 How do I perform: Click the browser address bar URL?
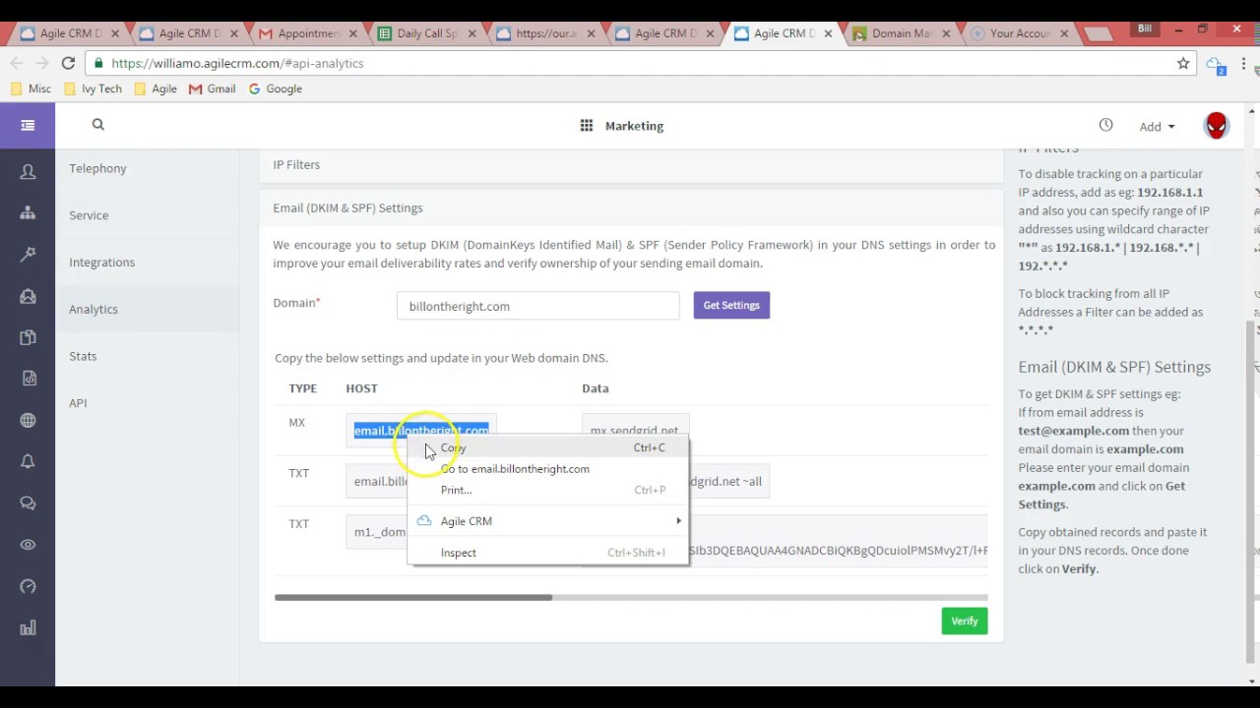click(x=237, y=63)
